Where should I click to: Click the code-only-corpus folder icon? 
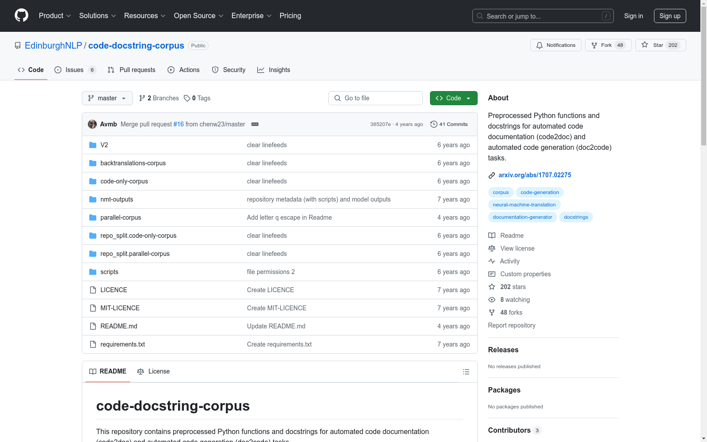pyautogui.click(x=93, y=181)
